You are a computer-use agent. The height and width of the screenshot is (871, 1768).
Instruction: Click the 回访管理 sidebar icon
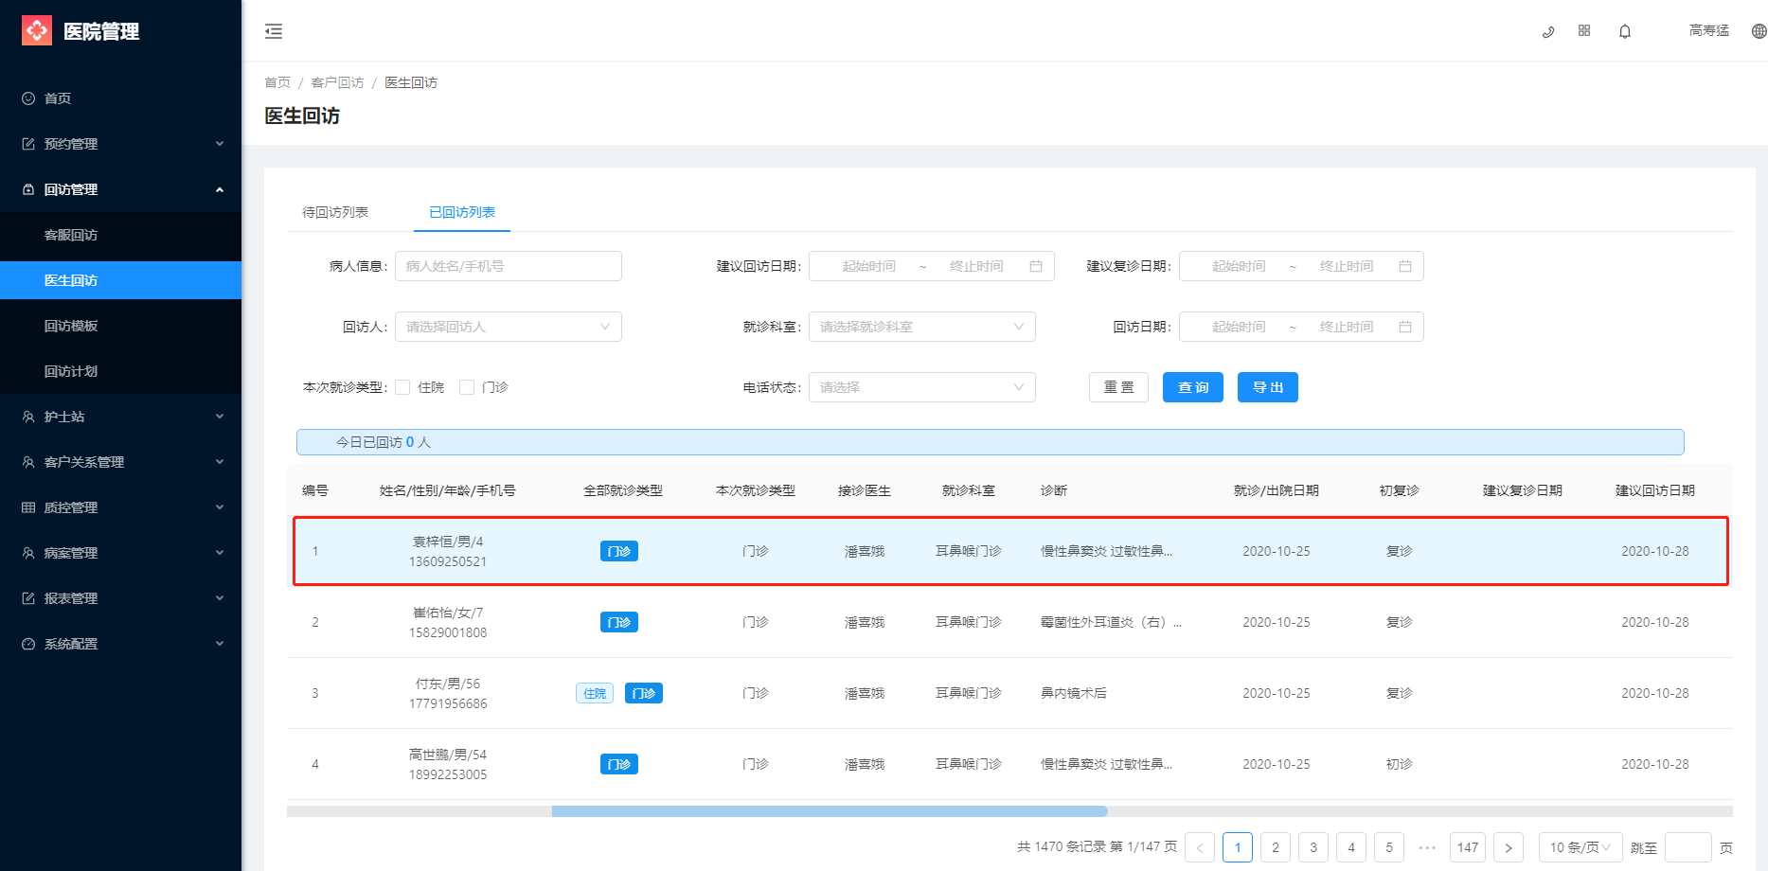(28, 189)
